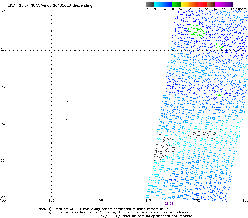Click the green 15-20 knots legend color

click(176, 4)
